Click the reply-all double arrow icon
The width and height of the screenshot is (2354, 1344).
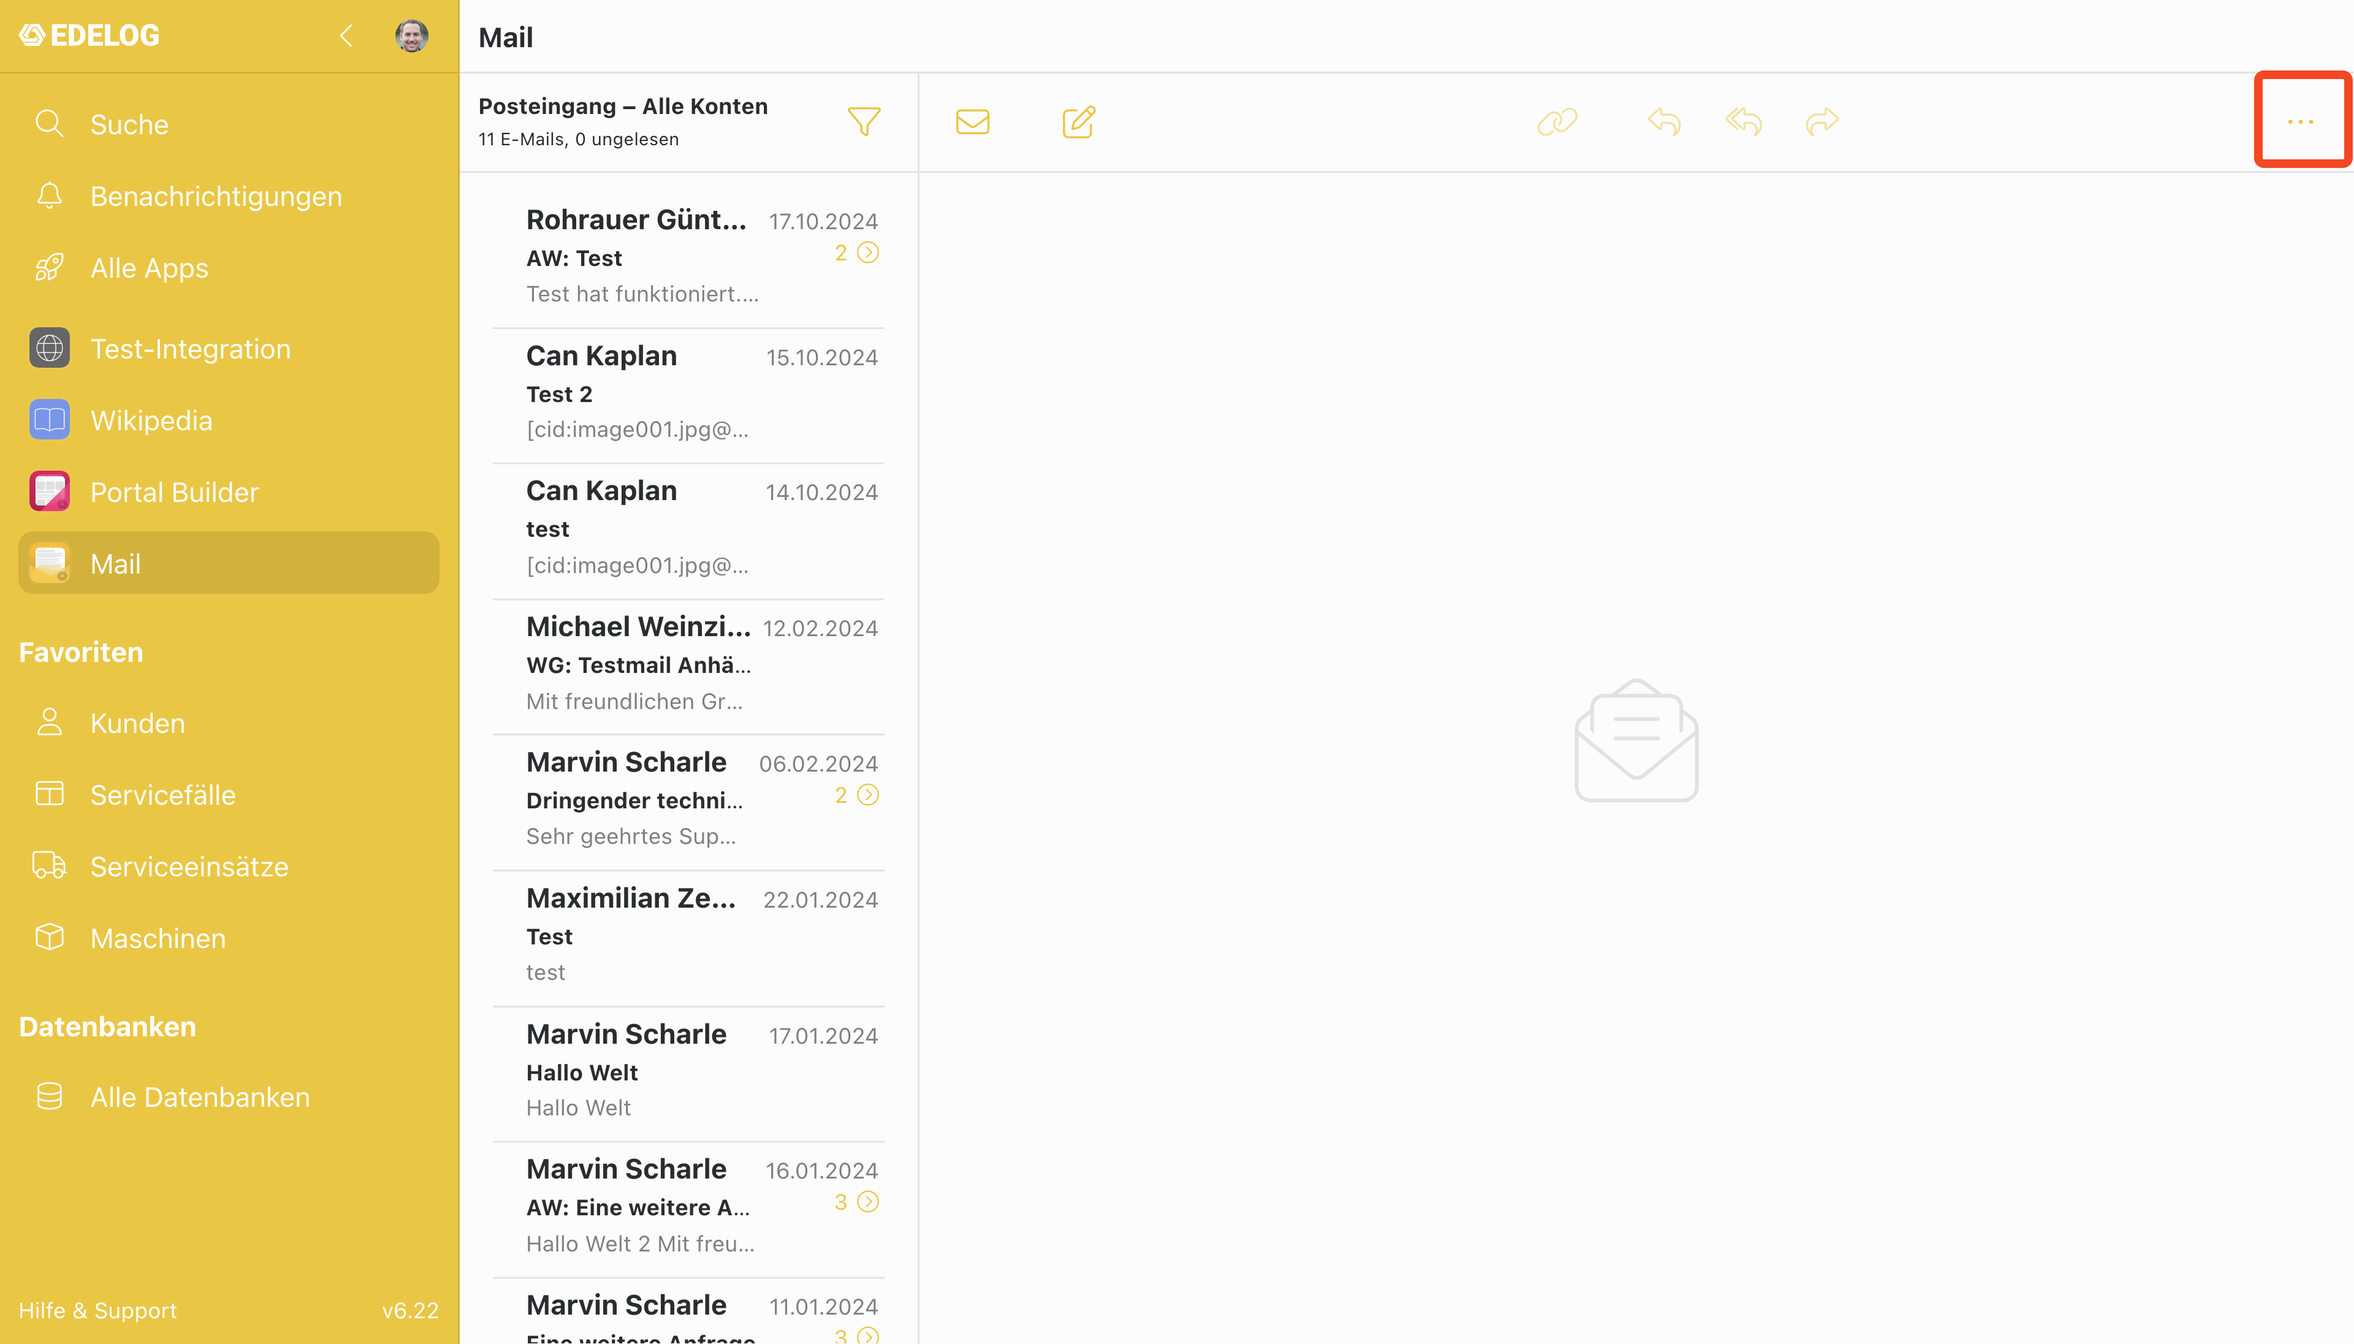(1744, 122)
